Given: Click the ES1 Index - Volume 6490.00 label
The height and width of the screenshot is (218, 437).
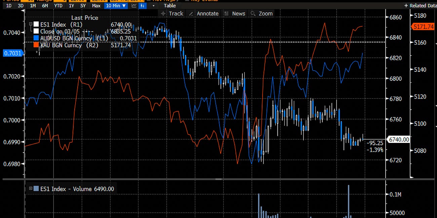Looking at the screenshot, I should (77, 189).
